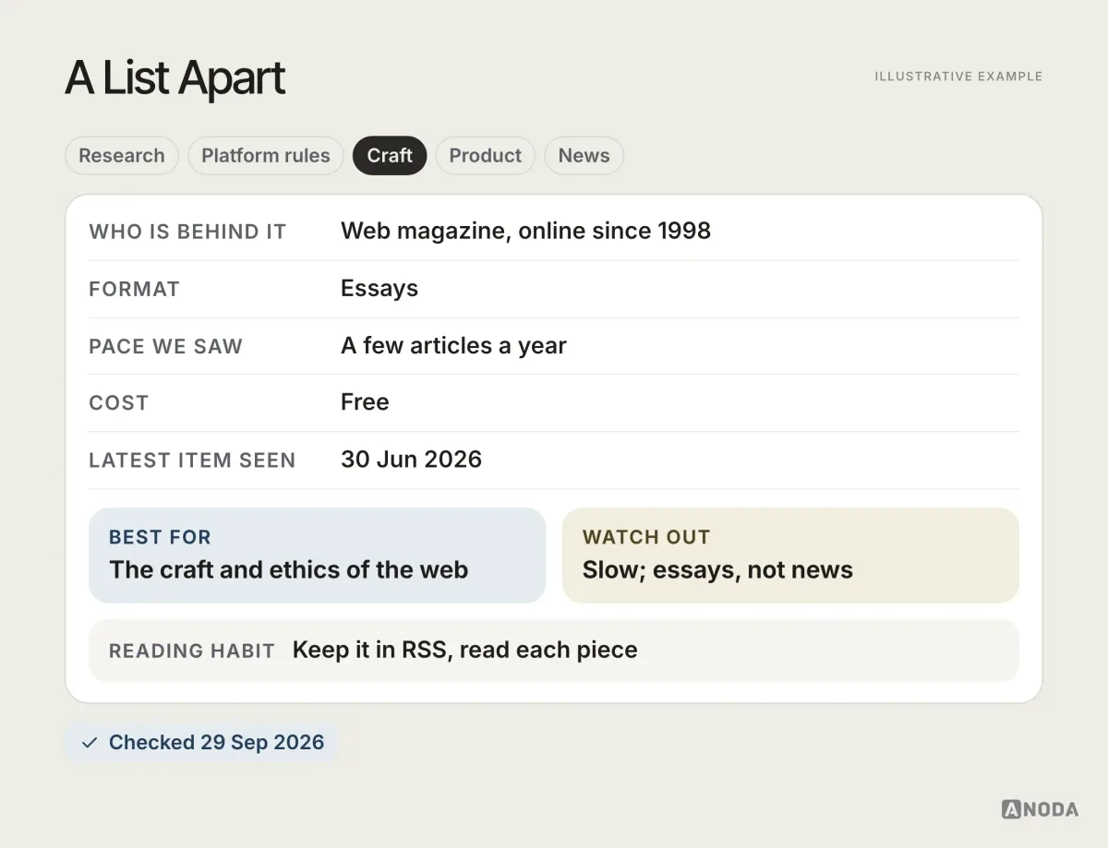Click the READING HABIT label
Viewport: 1108px width, 848px height.
(192, 651)
